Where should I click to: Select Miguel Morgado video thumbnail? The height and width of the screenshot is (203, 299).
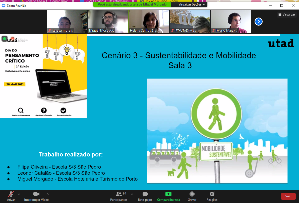pyautogui.click(x=108, y=22)
